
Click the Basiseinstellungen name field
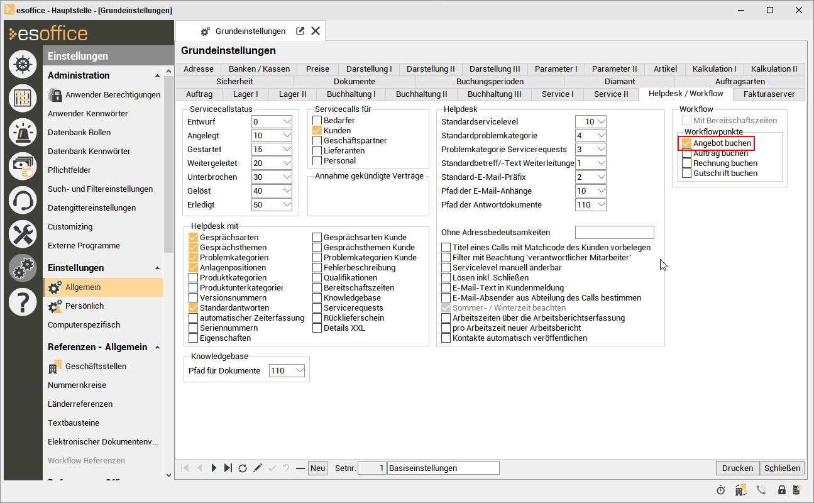(443, 468)
